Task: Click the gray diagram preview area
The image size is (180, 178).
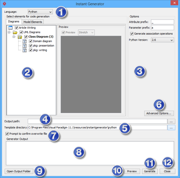Action: coord(91,74)
